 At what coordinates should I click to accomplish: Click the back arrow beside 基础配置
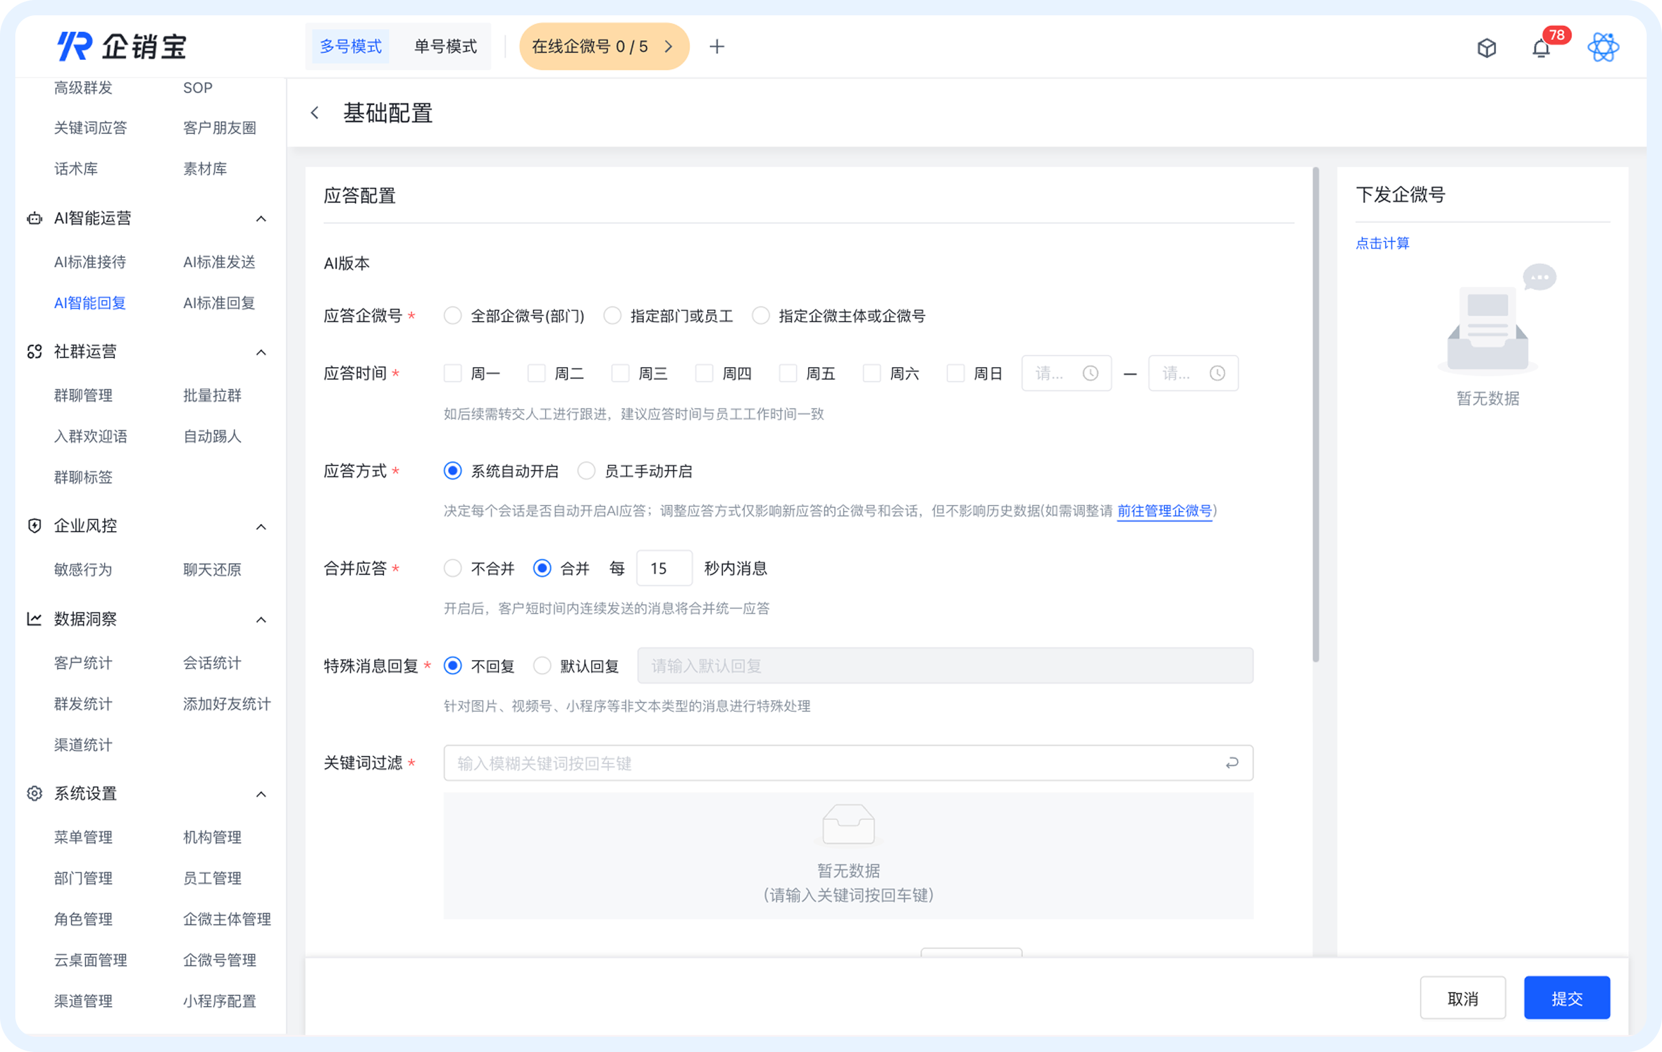coord(315,112)
